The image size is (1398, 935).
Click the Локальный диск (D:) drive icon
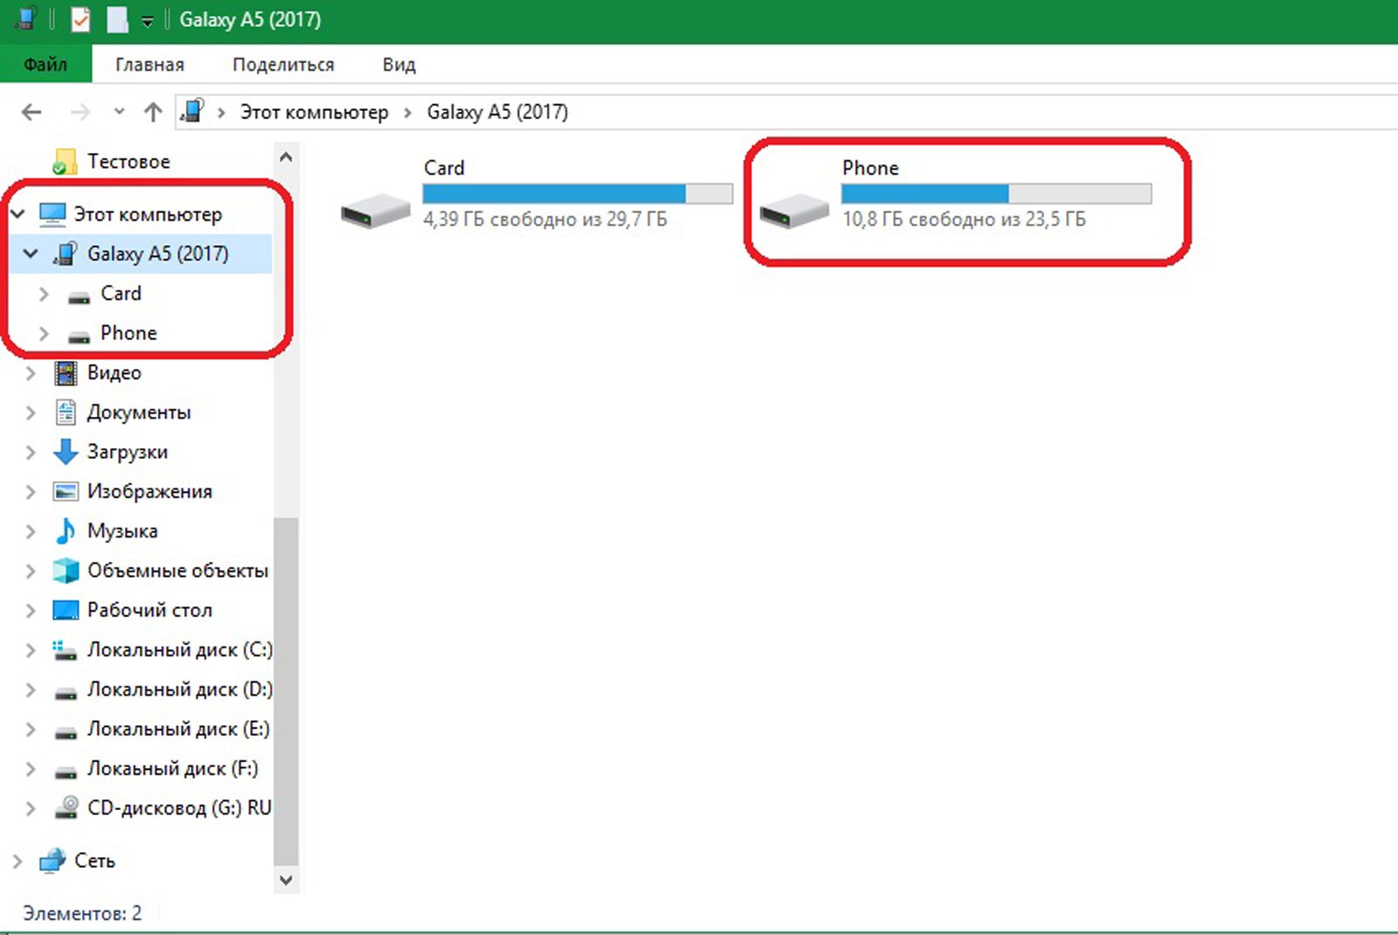pos(66,693)
